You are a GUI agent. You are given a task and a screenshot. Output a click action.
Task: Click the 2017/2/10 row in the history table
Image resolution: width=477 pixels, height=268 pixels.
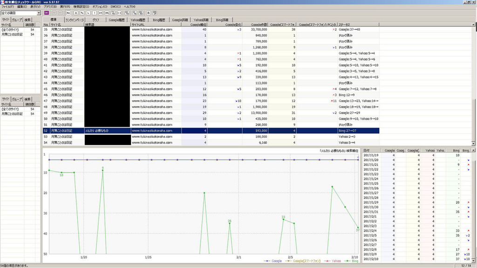pos(417,259)
